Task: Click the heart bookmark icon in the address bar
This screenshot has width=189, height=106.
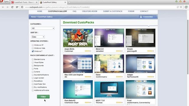Action: 181,7
